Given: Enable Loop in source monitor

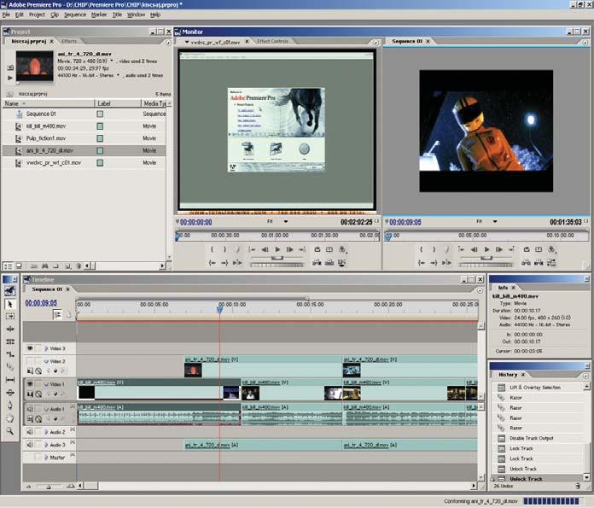Looking at the screenshot, I should (317, 249).
